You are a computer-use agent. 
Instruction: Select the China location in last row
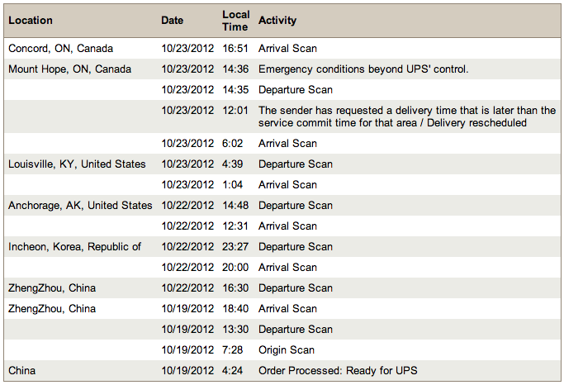point(22,370)
